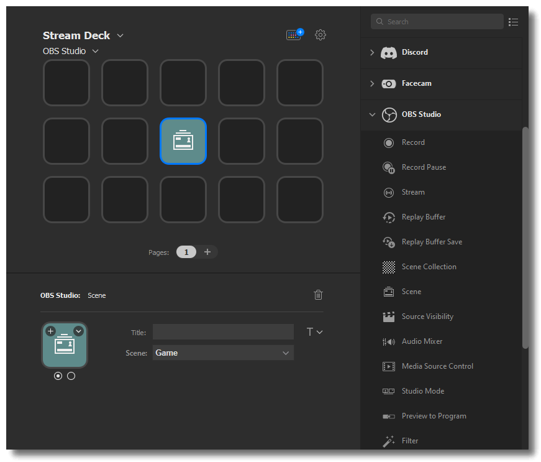Screen dimensions: 541x462
Task: Select the Filter action icon
Action: coord(388,441)
